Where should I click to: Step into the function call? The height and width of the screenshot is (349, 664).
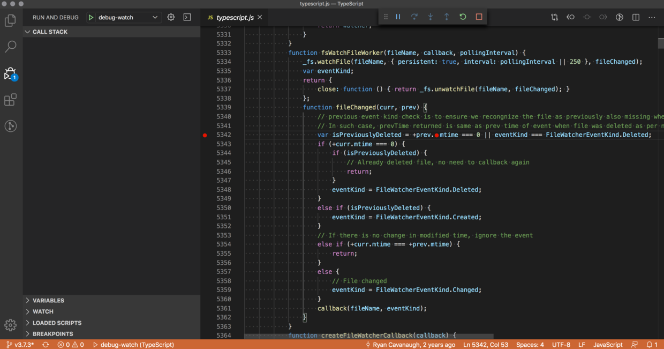pos(430,17)
